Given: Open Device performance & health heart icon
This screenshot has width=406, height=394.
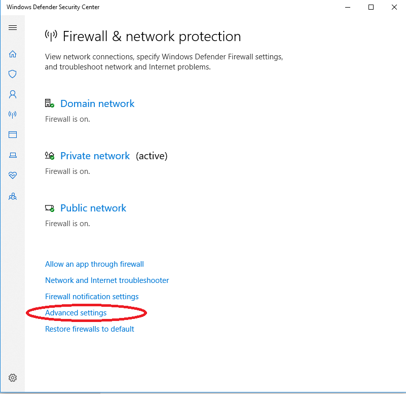Looking at the screenshot, I should click(x=13, y=175).
